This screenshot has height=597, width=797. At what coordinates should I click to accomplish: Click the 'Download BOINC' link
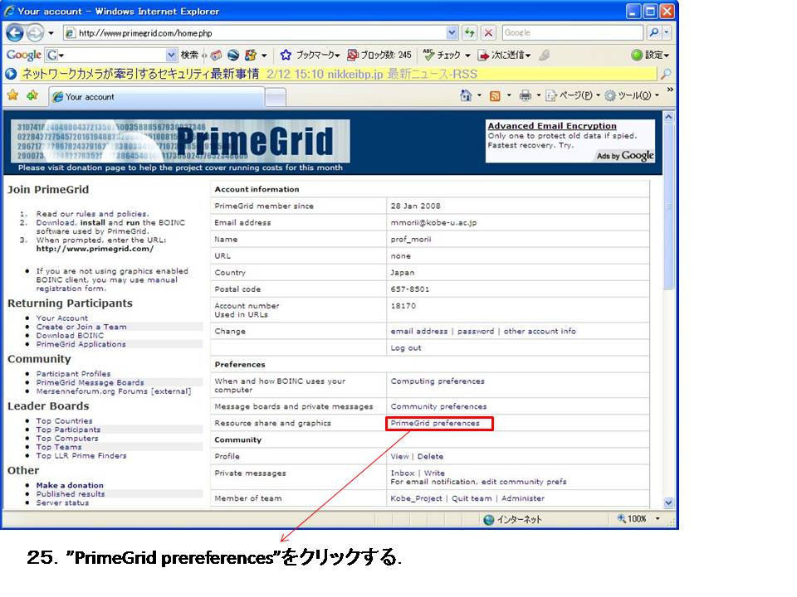pyautogui.click(x=70, y=336)
